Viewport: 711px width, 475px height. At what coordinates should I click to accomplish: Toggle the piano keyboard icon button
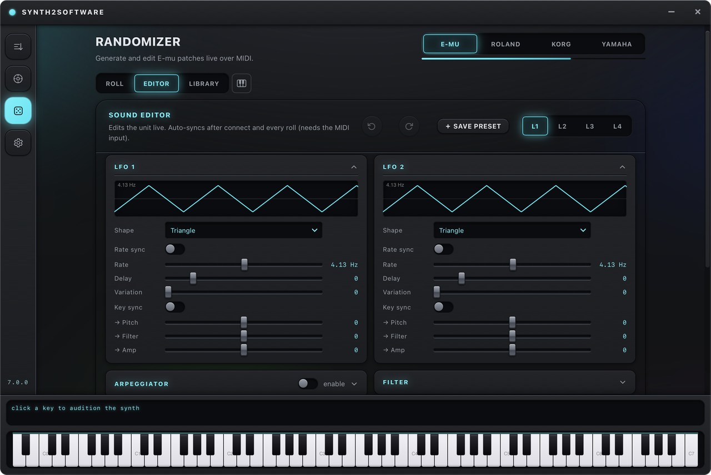[242, 83]
